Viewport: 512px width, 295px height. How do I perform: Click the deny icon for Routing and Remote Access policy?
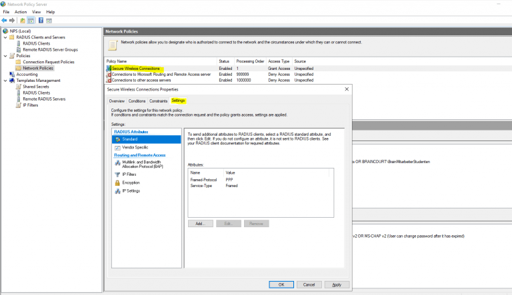[x=109, y=75]
